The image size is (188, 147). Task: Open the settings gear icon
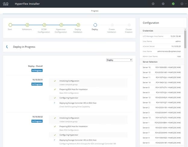point(182,4)
